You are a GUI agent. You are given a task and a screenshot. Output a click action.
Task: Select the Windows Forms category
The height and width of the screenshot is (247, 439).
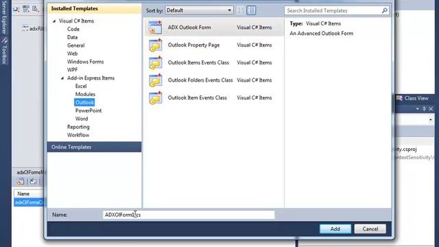[85, 62]
